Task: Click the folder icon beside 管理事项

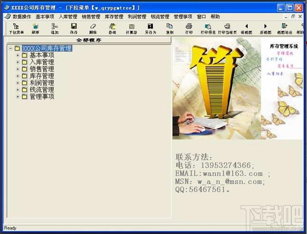Action: pyautogui.click(x=25, y=96)
